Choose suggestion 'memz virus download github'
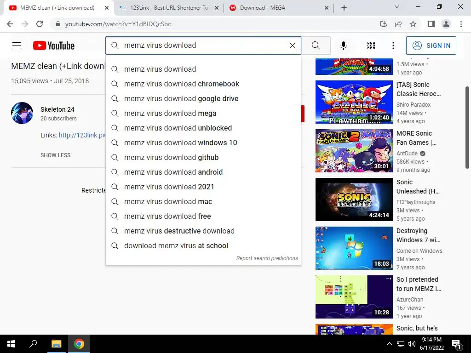This screenshot has width=471, height=353. click(x=203, y=157)
